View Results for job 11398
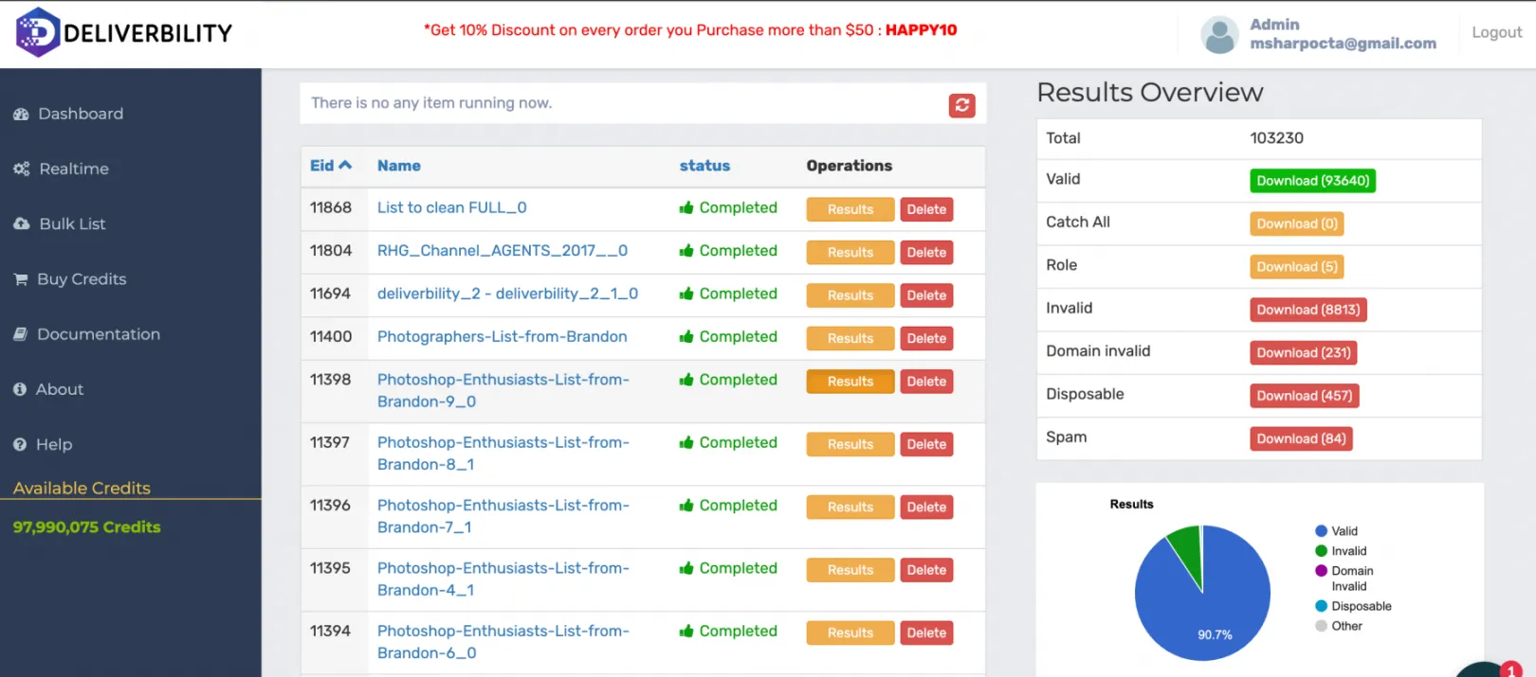 tap(850, 382)
